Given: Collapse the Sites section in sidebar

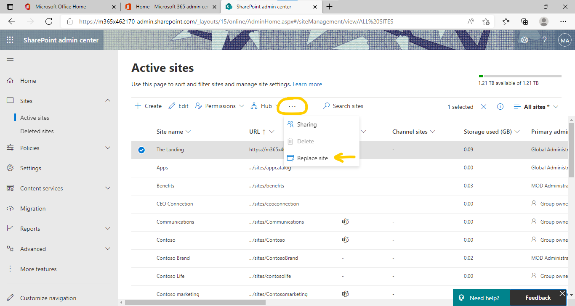Looking at the screenshot, I should pyautogui.click(x=108, y=100).
